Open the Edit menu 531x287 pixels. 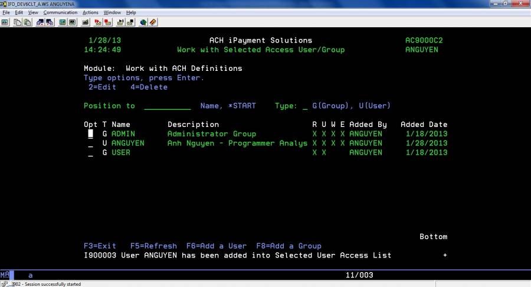tap(19, 12)
